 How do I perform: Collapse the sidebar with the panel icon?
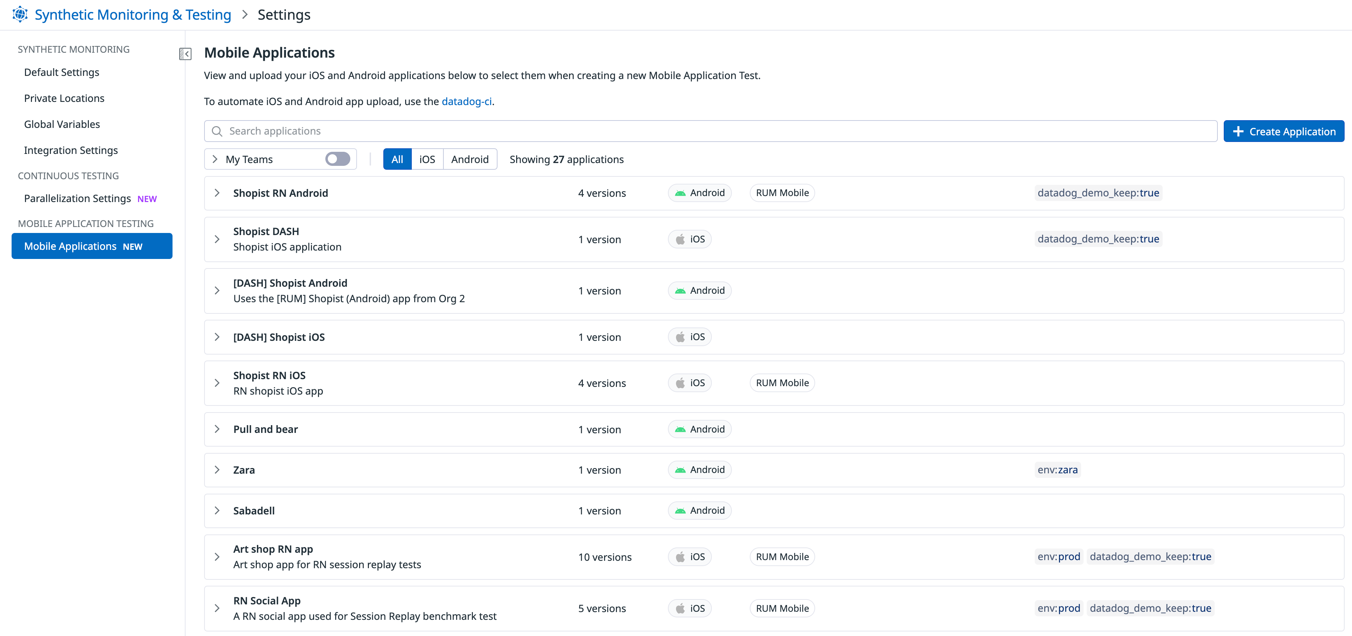pyautogui.click(x=185, y=53)
